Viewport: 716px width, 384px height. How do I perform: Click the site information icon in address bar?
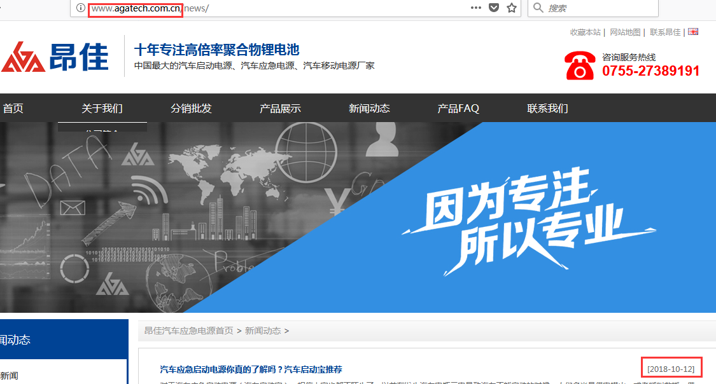(x=80, y=8)
